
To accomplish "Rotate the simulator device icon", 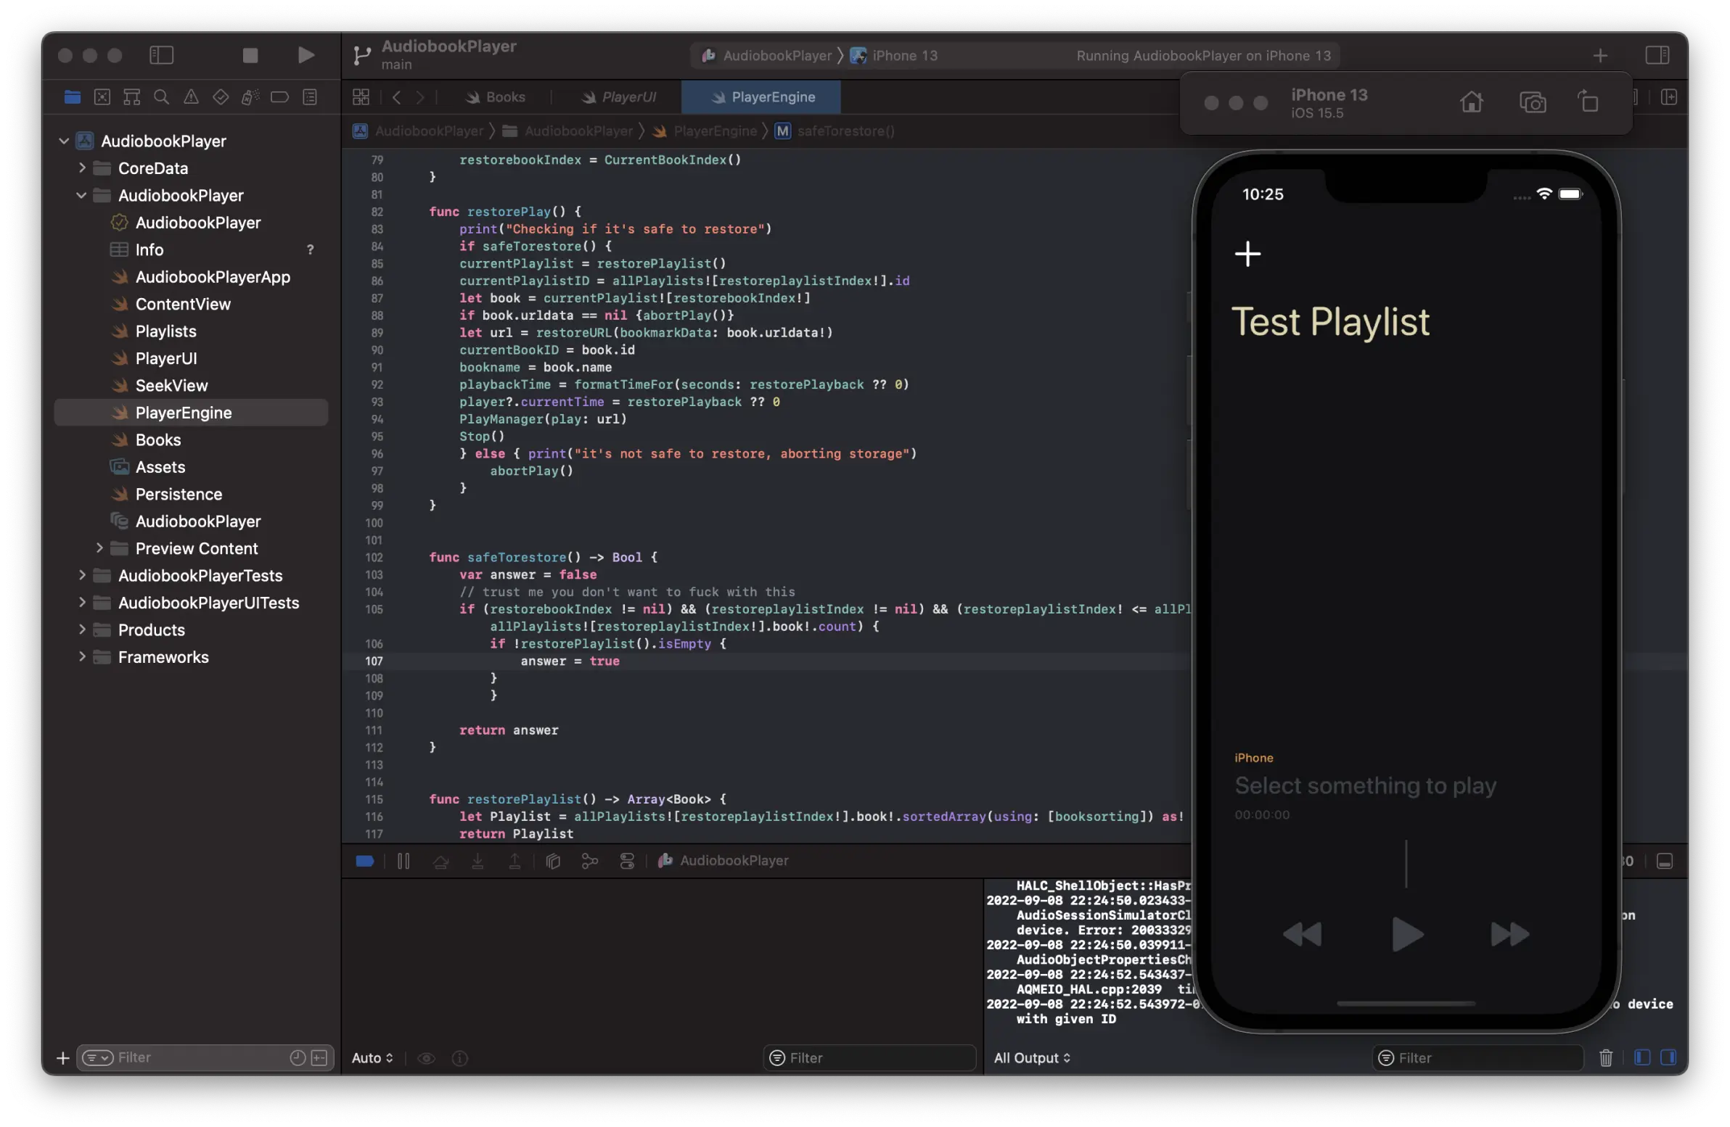I will point(1588,102).
